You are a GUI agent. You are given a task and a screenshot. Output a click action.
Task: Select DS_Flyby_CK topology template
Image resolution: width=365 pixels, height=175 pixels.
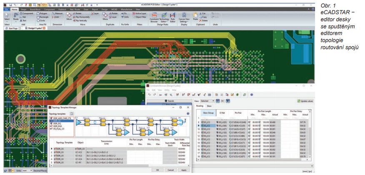[x=57, y=128]
